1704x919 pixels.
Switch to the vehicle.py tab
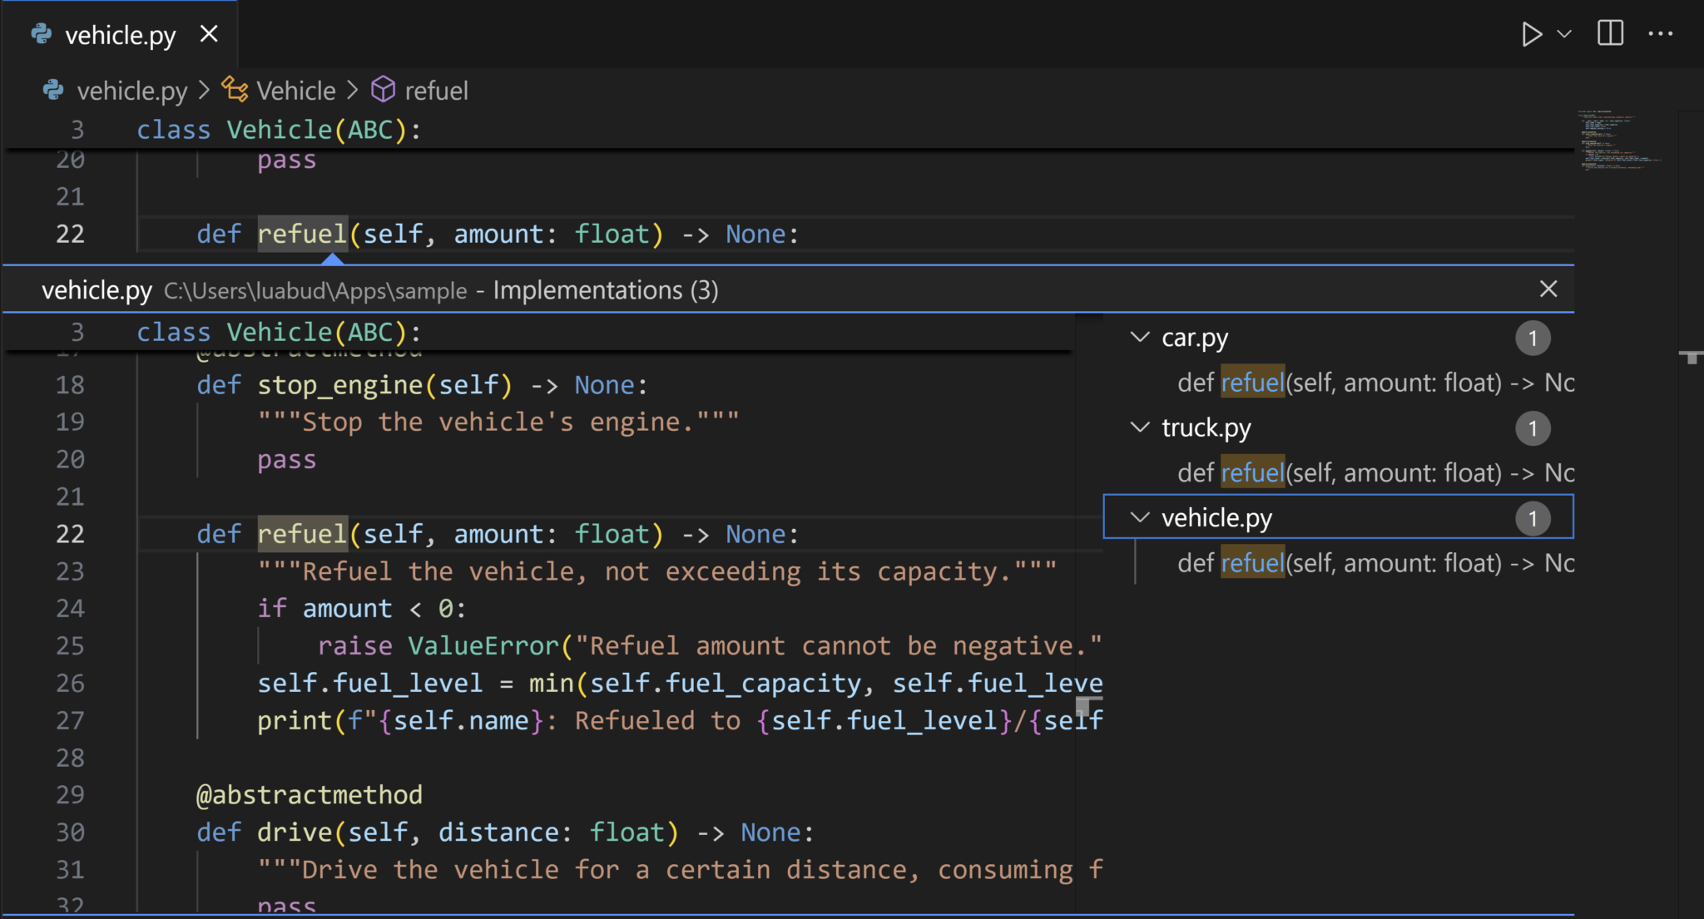121,33
